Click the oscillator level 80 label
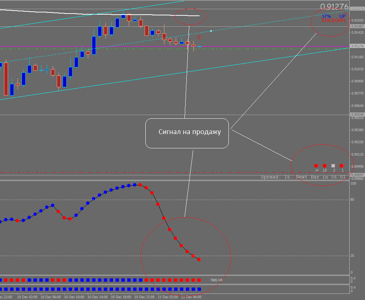 pyautogui.click(x=352, y=200)
